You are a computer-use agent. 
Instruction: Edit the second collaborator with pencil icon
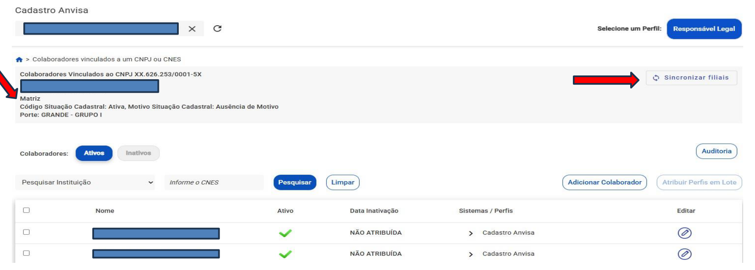(685, 254)
